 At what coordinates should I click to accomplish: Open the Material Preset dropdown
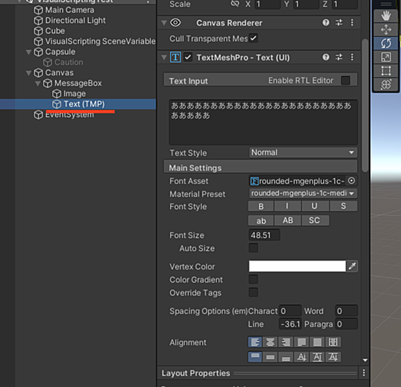303,193
